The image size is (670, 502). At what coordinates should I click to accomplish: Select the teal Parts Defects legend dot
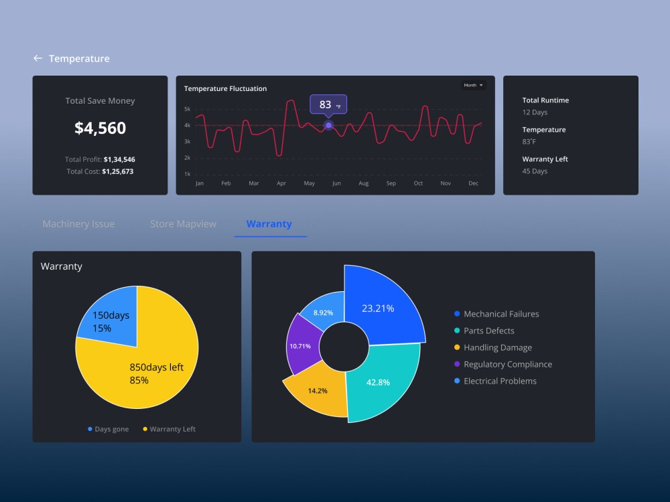(456, 330)
